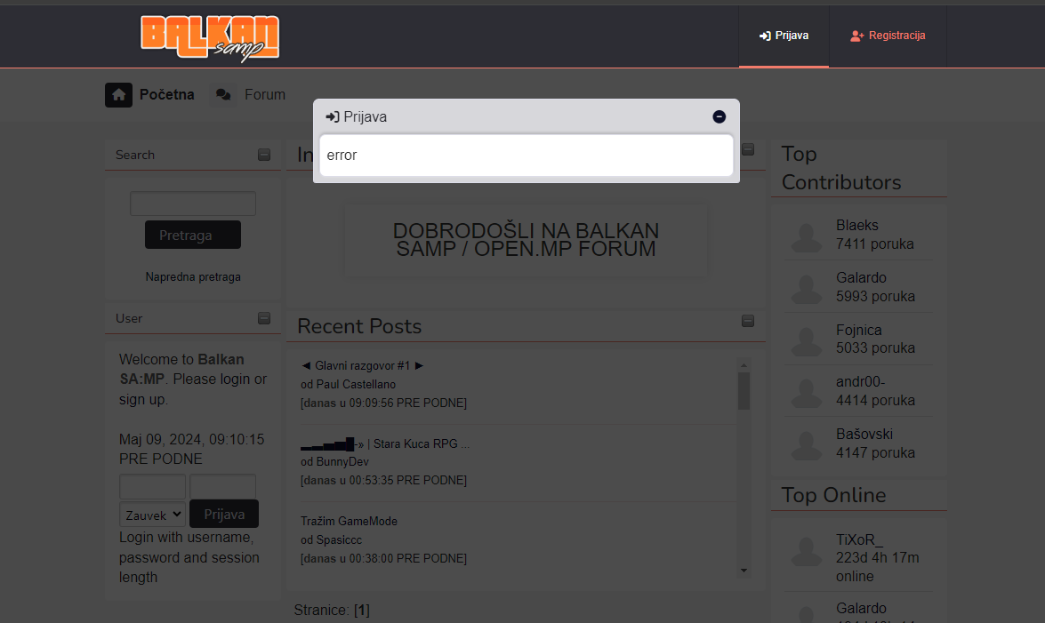Open Galardo contributor profile with 5993 poruka

(x=861, y=277)
